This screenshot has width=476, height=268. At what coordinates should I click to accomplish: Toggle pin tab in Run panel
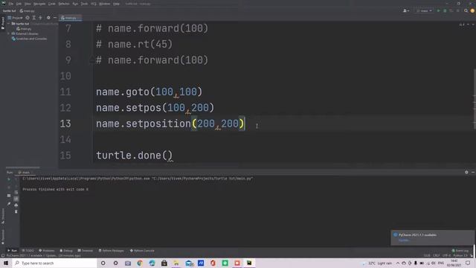[9, 203]
